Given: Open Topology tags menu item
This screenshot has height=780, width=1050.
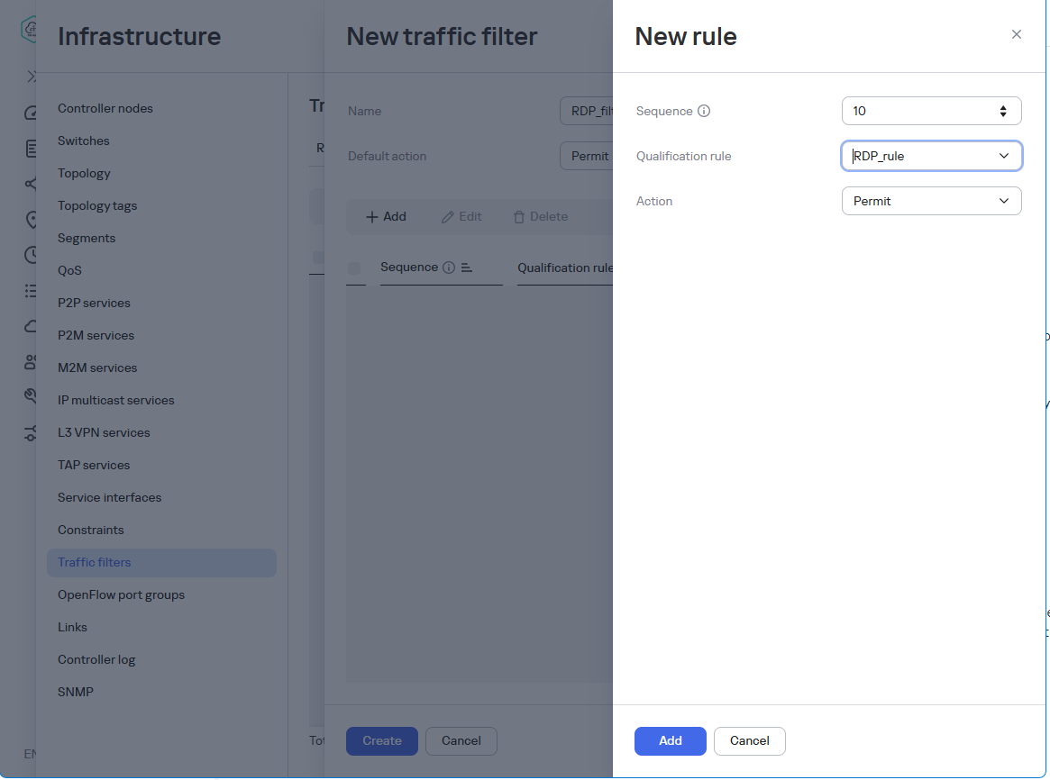Looking at the screenshot, I should (97, 206).
